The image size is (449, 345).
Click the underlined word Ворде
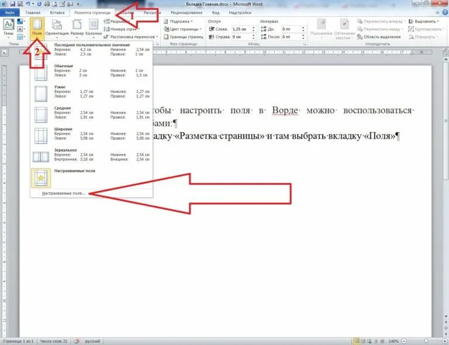coord(285,111)
